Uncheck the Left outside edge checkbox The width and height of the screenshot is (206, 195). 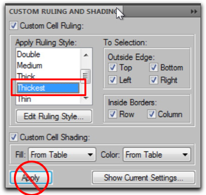coord(112,80)
